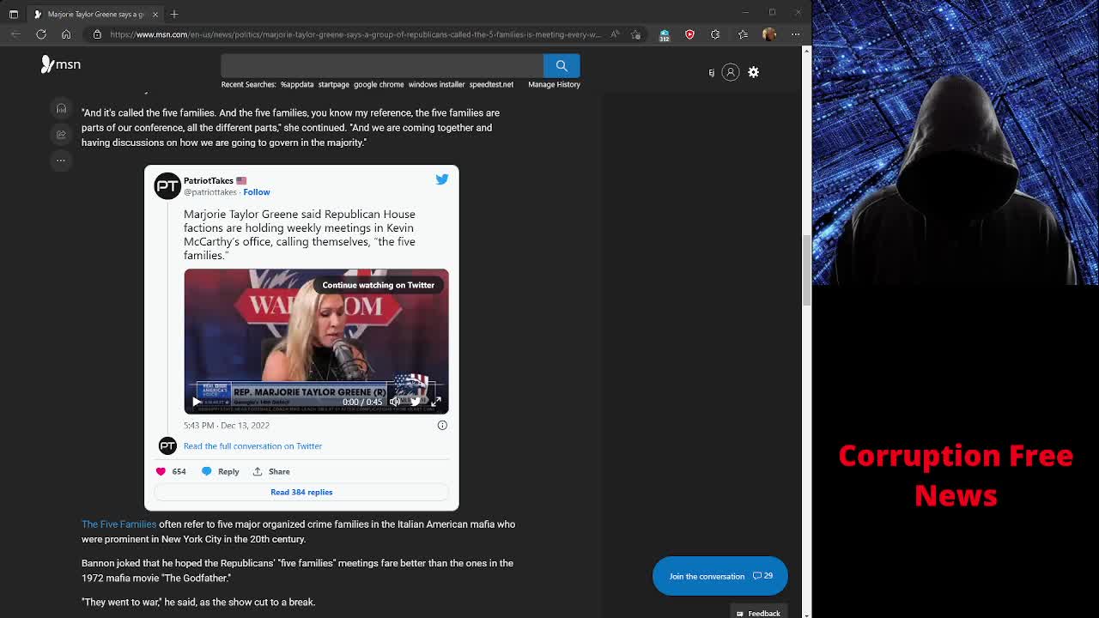
Task: Join the conversation with 29 comments
Action: 720,576
